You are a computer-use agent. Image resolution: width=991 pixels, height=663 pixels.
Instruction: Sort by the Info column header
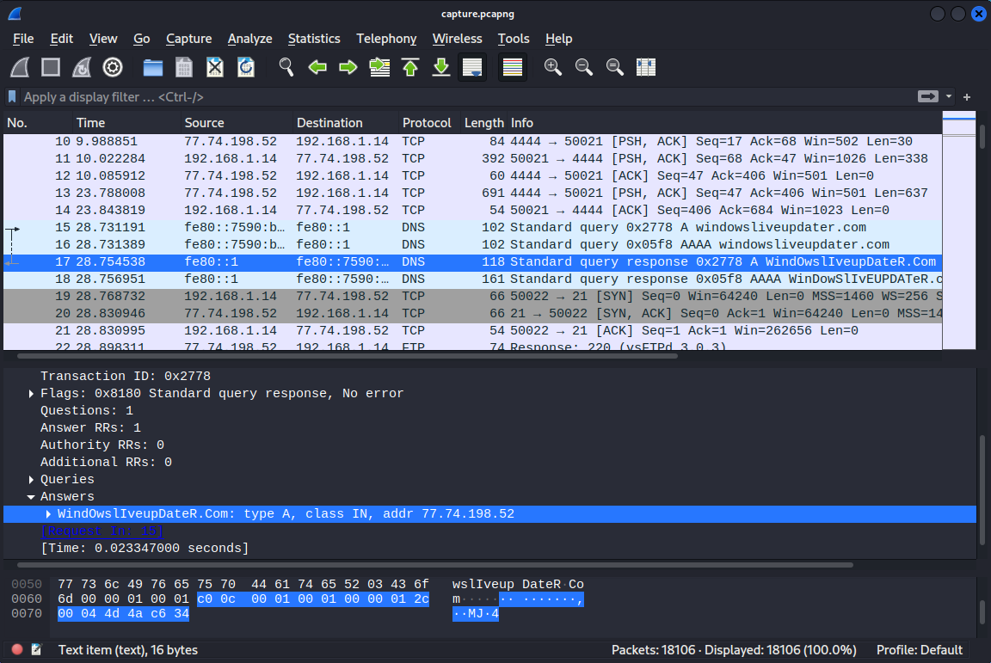724,123
